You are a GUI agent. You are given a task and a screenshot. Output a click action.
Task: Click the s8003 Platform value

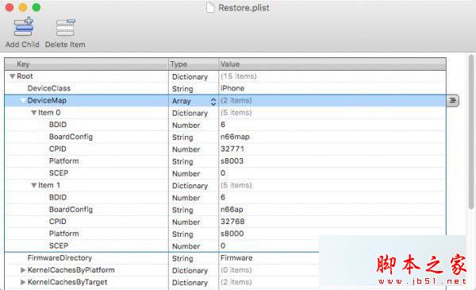[232, 161]
